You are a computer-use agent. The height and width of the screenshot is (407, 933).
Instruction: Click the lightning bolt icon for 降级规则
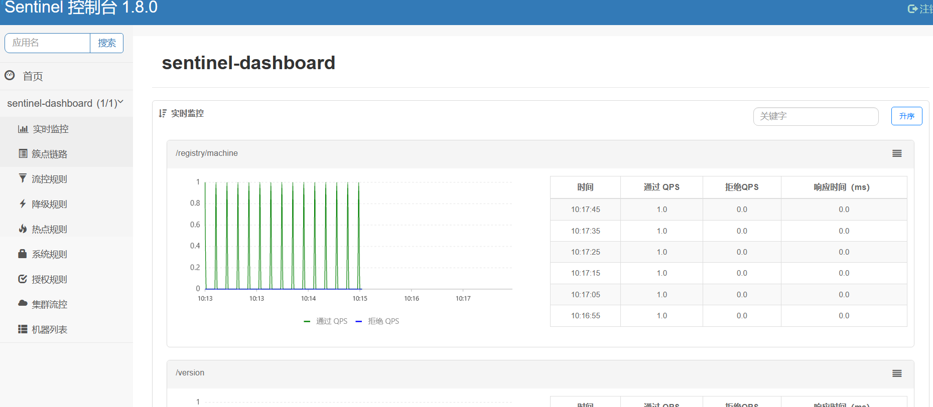point(23,203)
